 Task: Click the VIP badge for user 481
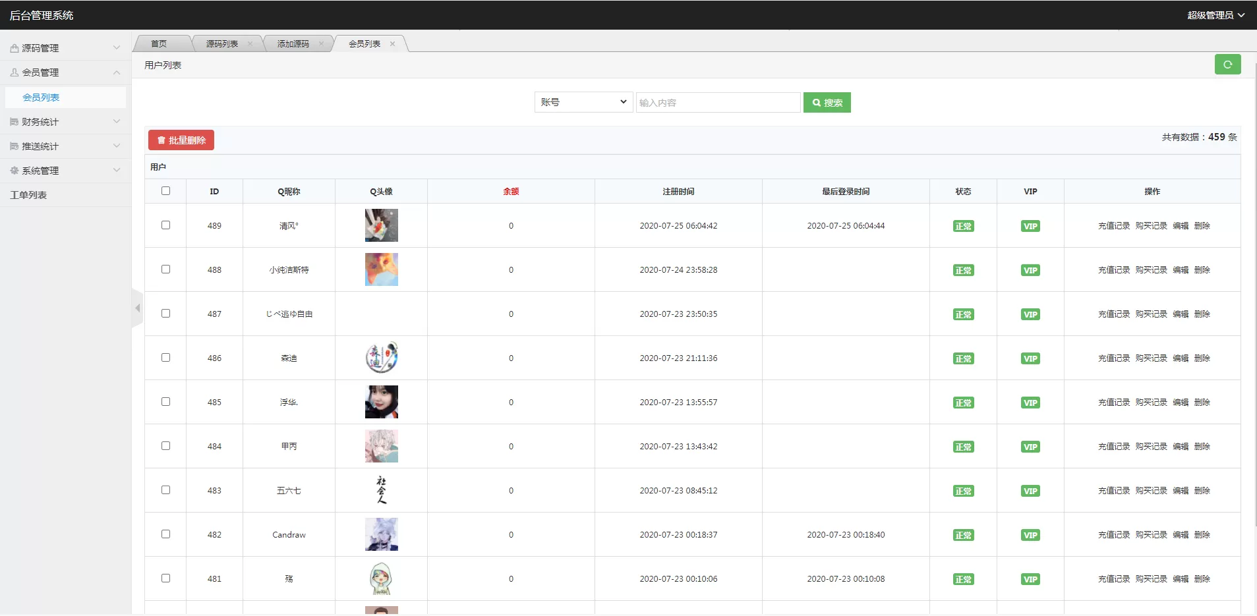(x=1030, y=579)
